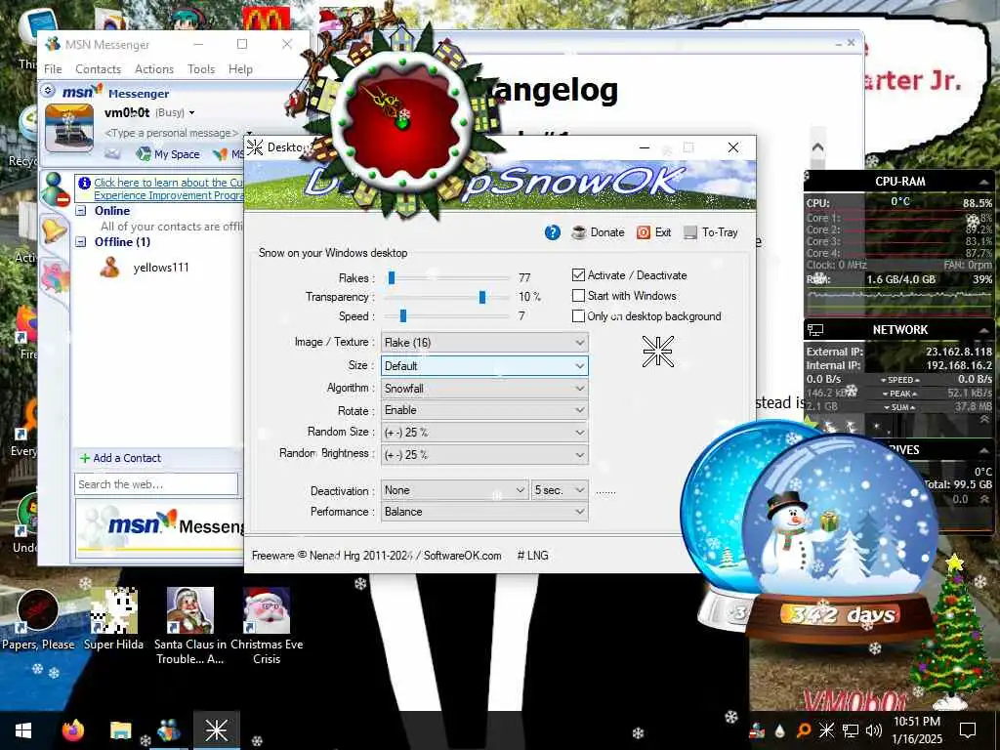Launch Firefox from the taskbar
Screen dimensions: 1000x750
click(x=72, y=730)
